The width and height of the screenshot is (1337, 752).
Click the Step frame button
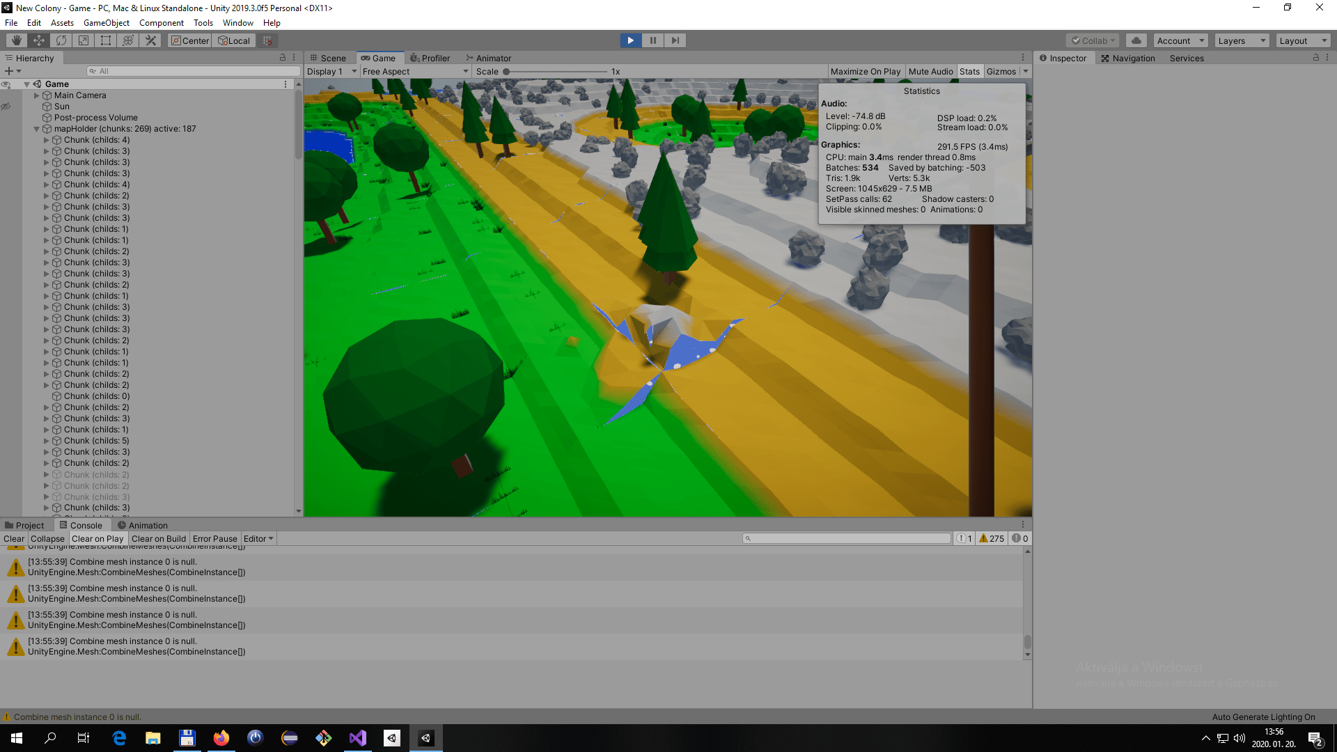click(675, 40)
